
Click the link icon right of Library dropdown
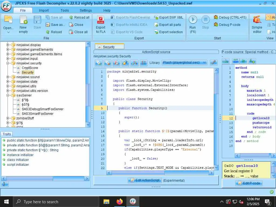(214, 63)
